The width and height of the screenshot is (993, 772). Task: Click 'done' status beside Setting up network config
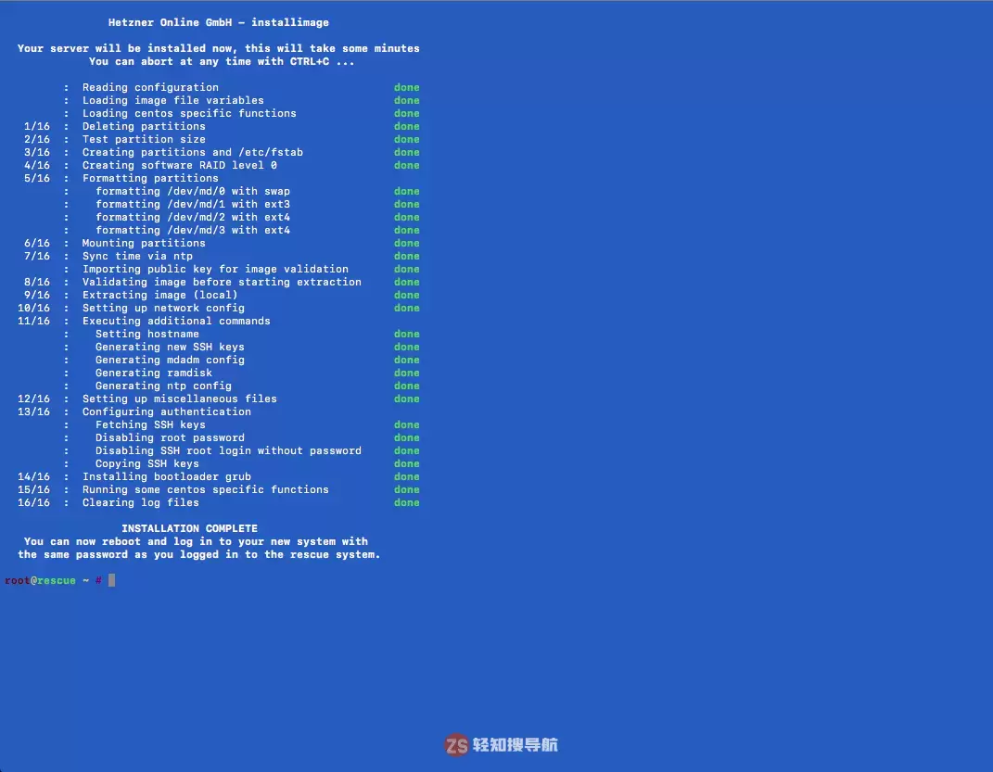tap(406, 308)
